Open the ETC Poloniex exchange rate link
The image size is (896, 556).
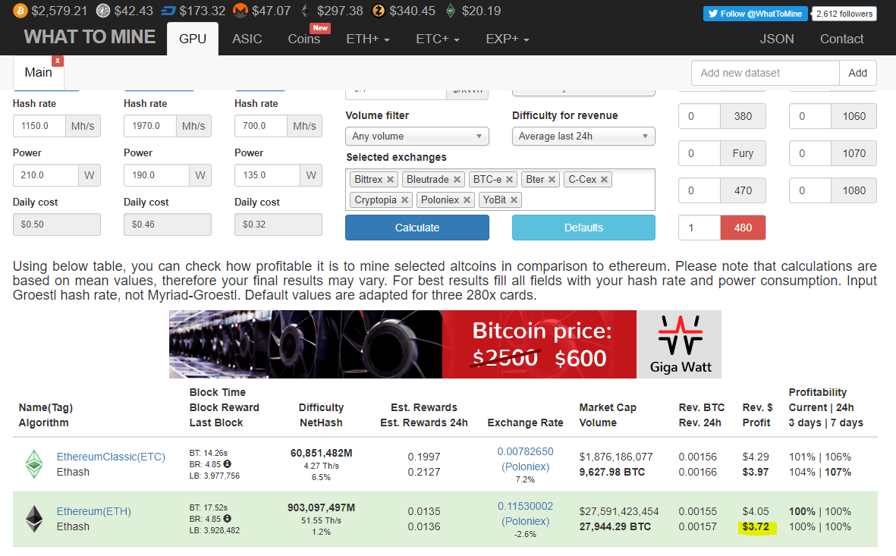tap(525, 459)
